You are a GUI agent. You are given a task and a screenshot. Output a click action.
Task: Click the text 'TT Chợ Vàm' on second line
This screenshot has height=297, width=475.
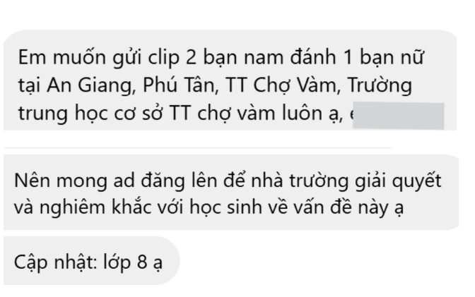click(x=281, y=85)
